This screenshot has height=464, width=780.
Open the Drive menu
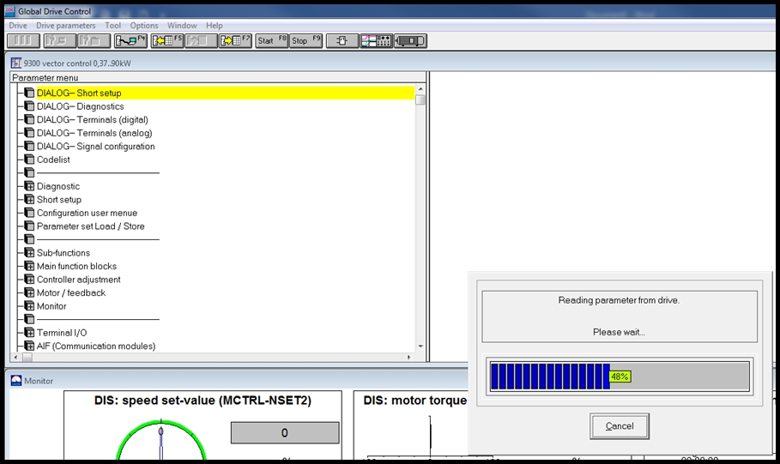tap(18, 26)
